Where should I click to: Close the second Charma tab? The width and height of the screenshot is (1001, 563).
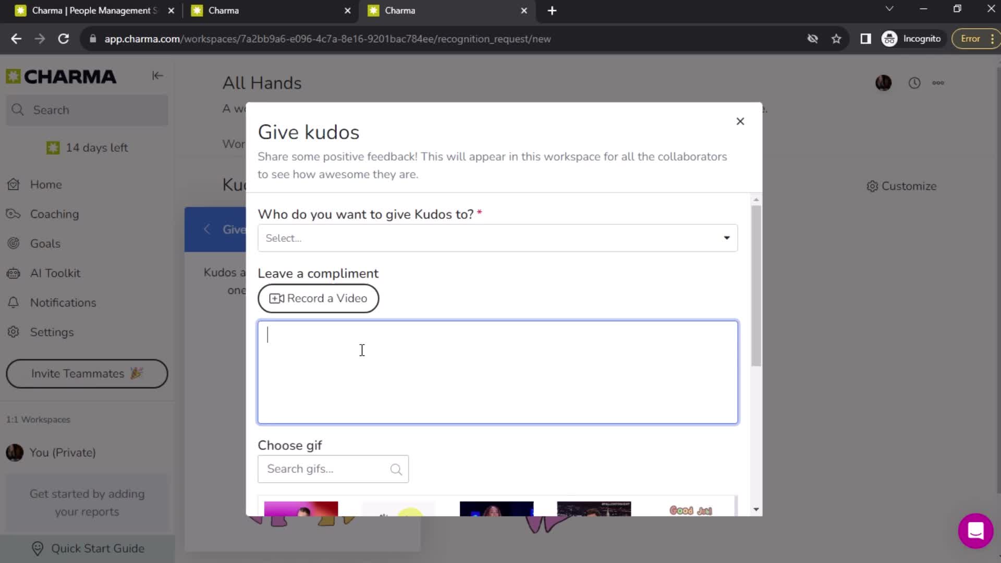[x=348, y=10]
